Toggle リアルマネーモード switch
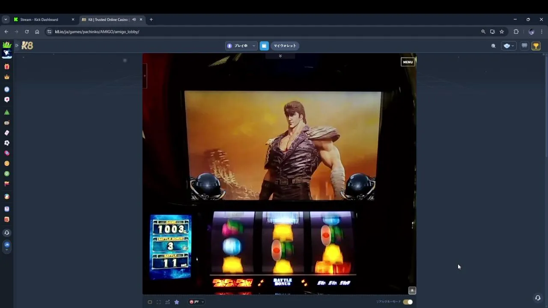Viewport: 548px width, 308px height. click(x=408, y=302)
